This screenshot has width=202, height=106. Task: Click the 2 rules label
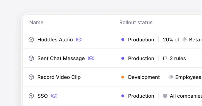coord(178,58)
